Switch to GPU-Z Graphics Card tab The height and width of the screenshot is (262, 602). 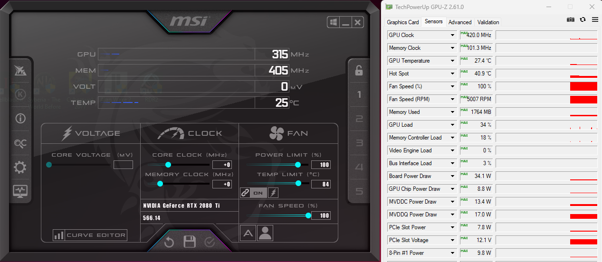(x=403, y=22)
